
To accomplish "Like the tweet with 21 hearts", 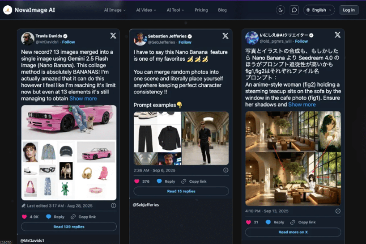I will tap(248, 222).
